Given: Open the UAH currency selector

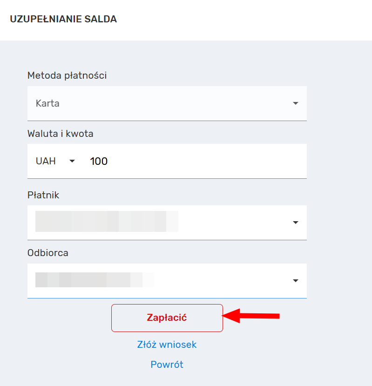Looking at the screenshot, I should (46, 161).
